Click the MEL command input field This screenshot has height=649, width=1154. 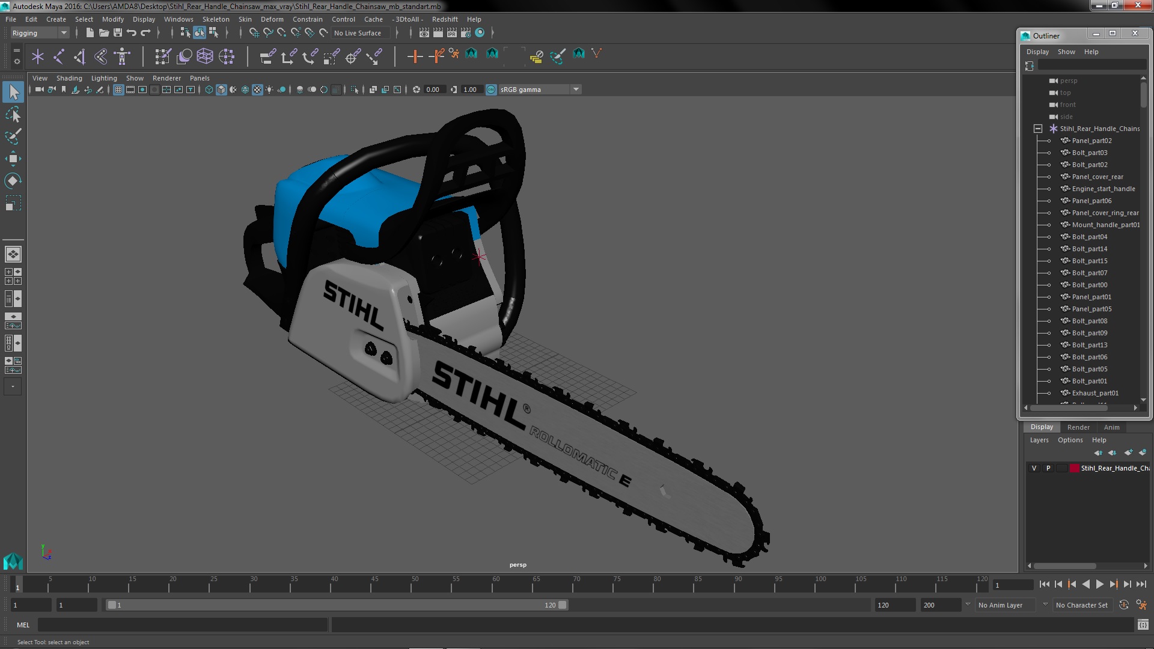(x=183, y=625)
